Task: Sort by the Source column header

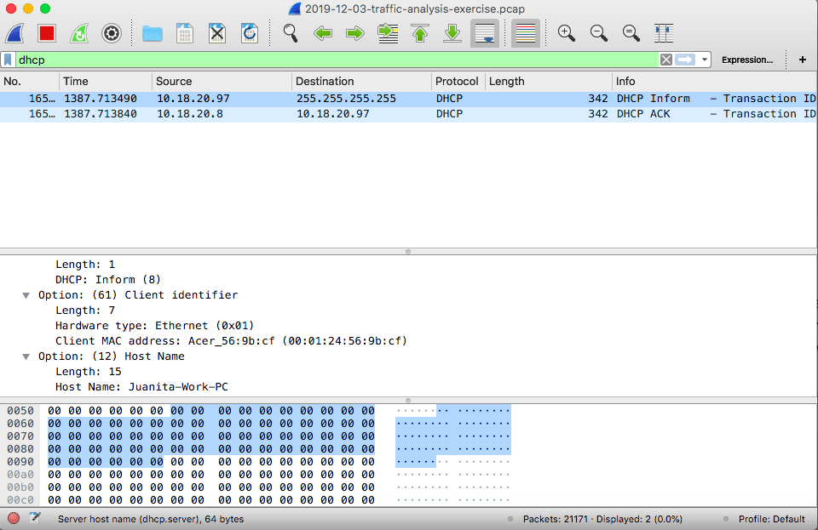Action: [x=222, y=81]
